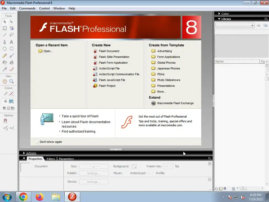Open the File menu
This screenshot has width=269, height=202.
point(4,8)
